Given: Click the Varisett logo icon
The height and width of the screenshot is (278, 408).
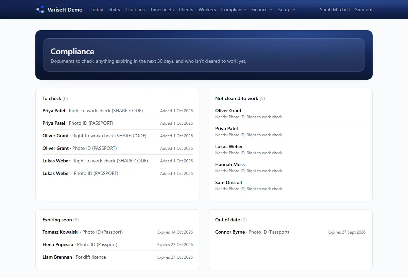Looking at the screenshot, I should (40, 9).
